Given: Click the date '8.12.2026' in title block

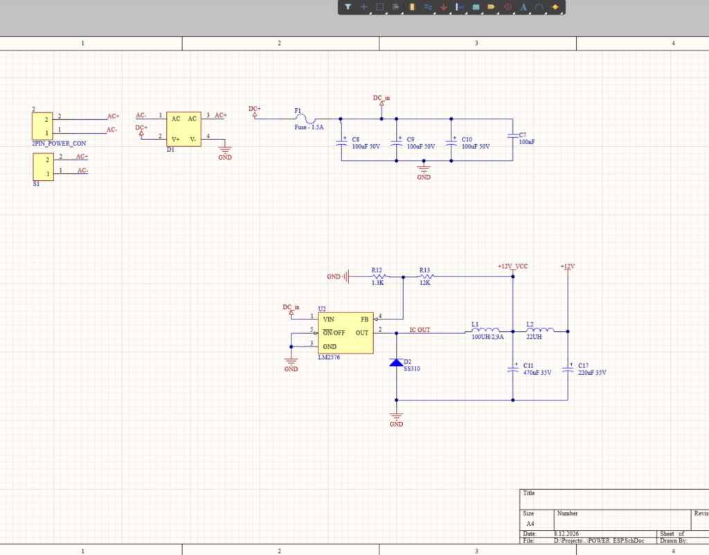Looking at the screenshot, I should tap(566, 534).
